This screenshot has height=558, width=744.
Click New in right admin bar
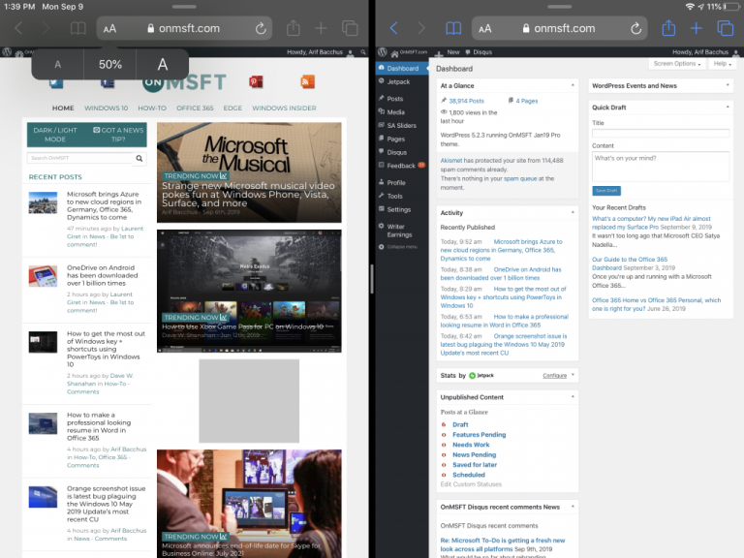[449, 52]
